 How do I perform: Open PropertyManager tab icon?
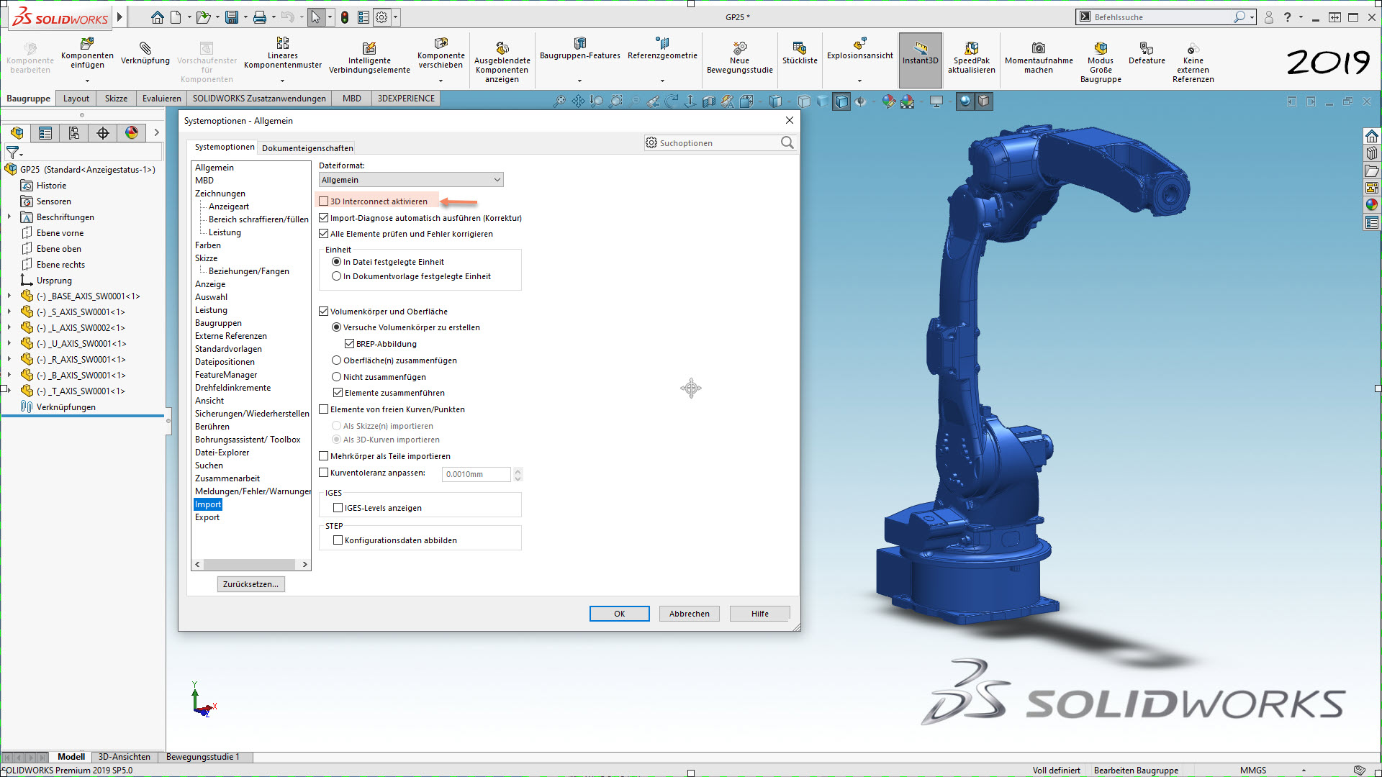click(x=45, y=133)
